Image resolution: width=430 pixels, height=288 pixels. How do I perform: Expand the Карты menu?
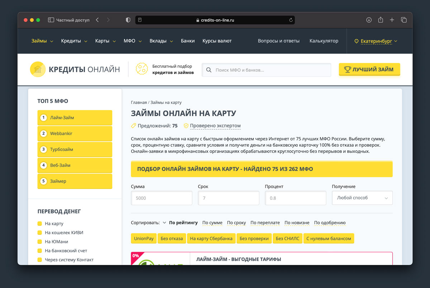pyautogui.click(x=106, y=41)
